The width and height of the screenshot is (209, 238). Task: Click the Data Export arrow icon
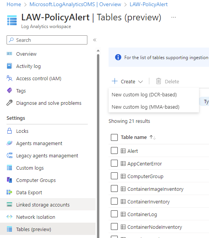tap(9, 192)
